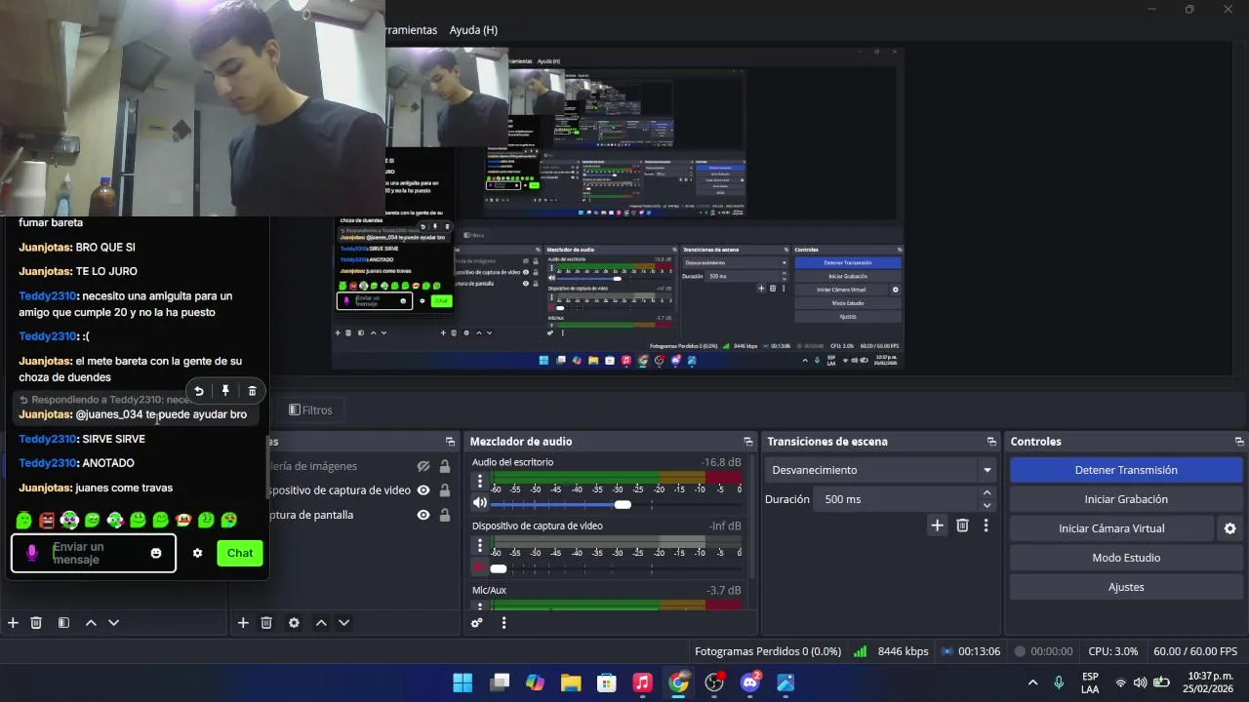Move source down with the down arrow
1249x702 pixels.
(x=343, y=622)
